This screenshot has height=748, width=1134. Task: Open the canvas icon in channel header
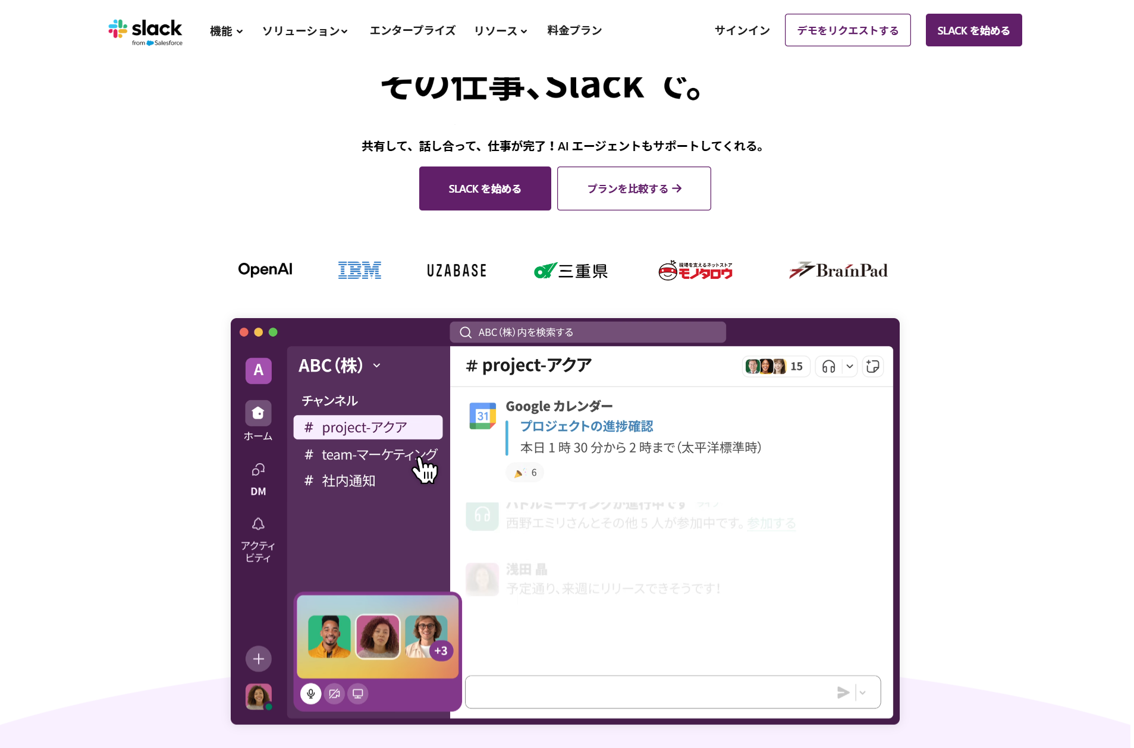click(x=872, y=366)
